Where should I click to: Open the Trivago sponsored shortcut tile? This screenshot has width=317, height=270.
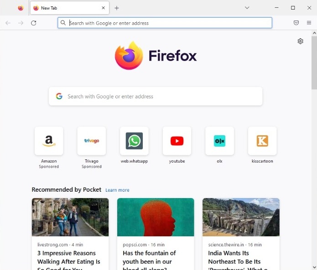92,141
